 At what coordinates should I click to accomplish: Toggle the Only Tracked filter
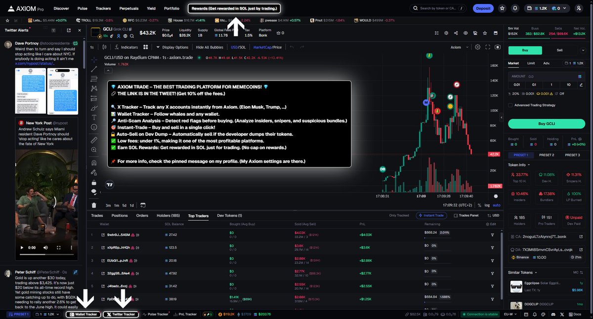[399, 215]
